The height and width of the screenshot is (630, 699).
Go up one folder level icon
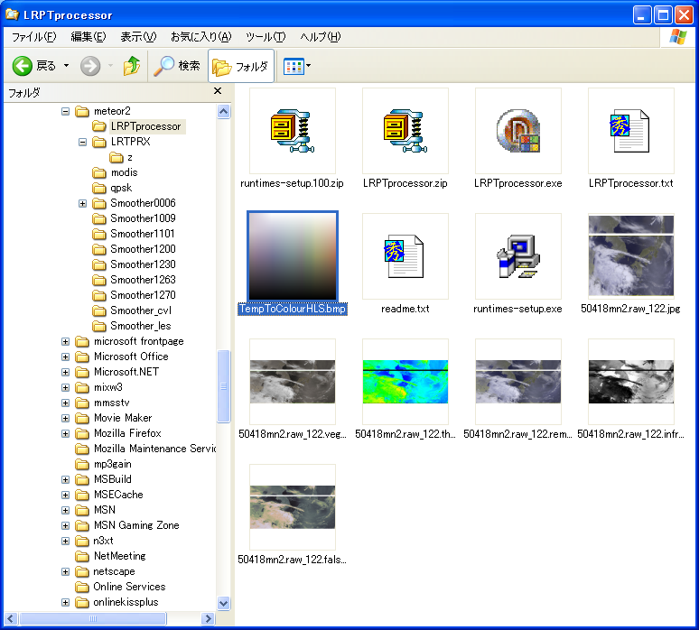(x=132, y=66)
